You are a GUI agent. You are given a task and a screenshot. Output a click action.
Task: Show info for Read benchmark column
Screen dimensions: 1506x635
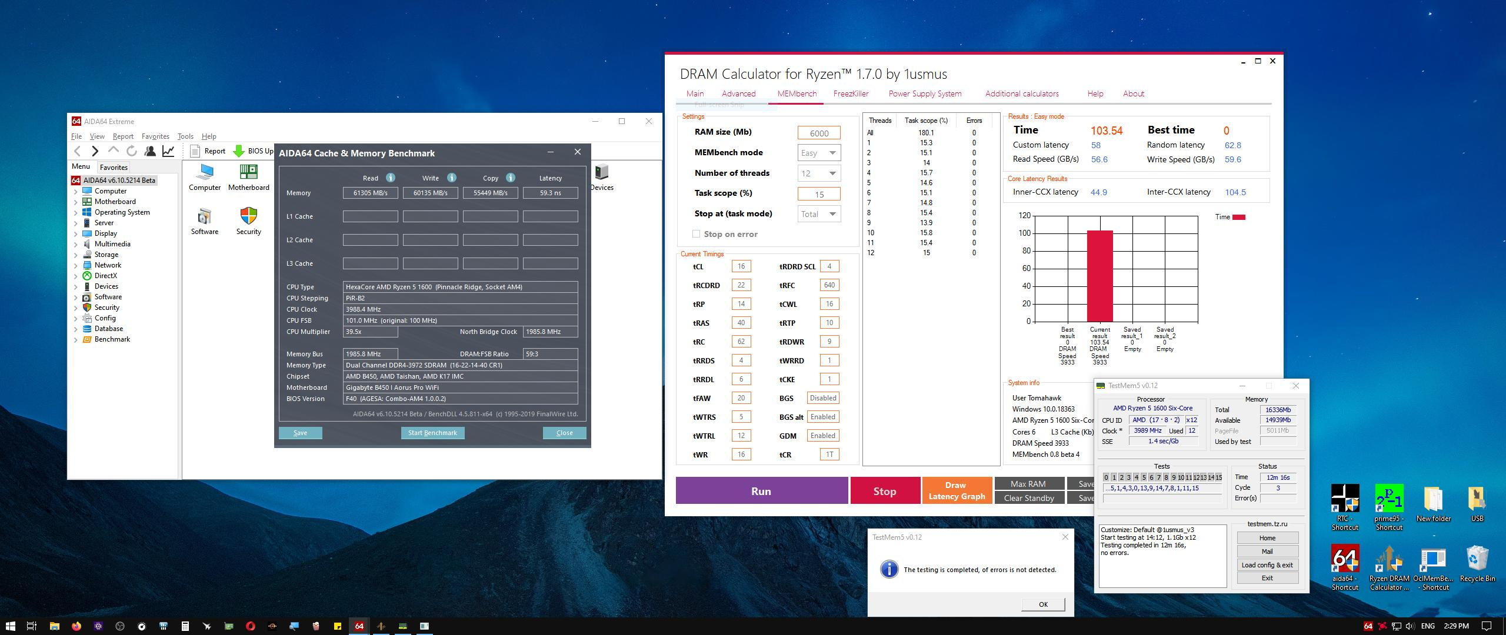[391, 178]
